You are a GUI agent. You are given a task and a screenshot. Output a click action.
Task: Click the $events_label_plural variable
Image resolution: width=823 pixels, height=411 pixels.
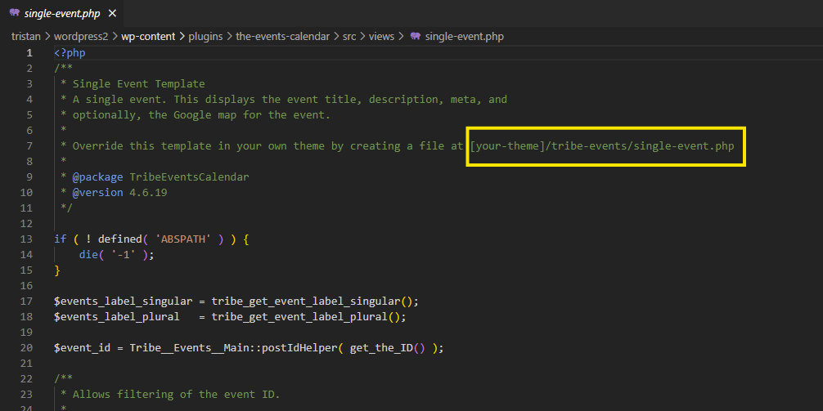116,317
